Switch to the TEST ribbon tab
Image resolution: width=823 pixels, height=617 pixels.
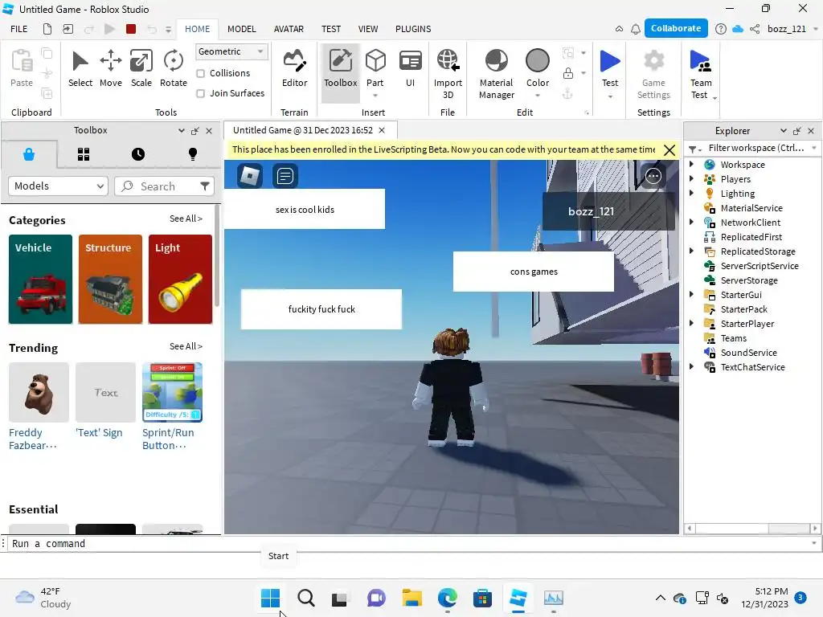coord(331,29)
